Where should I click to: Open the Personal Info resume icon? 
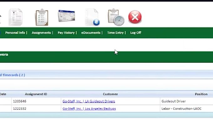(x=15, y=17)
